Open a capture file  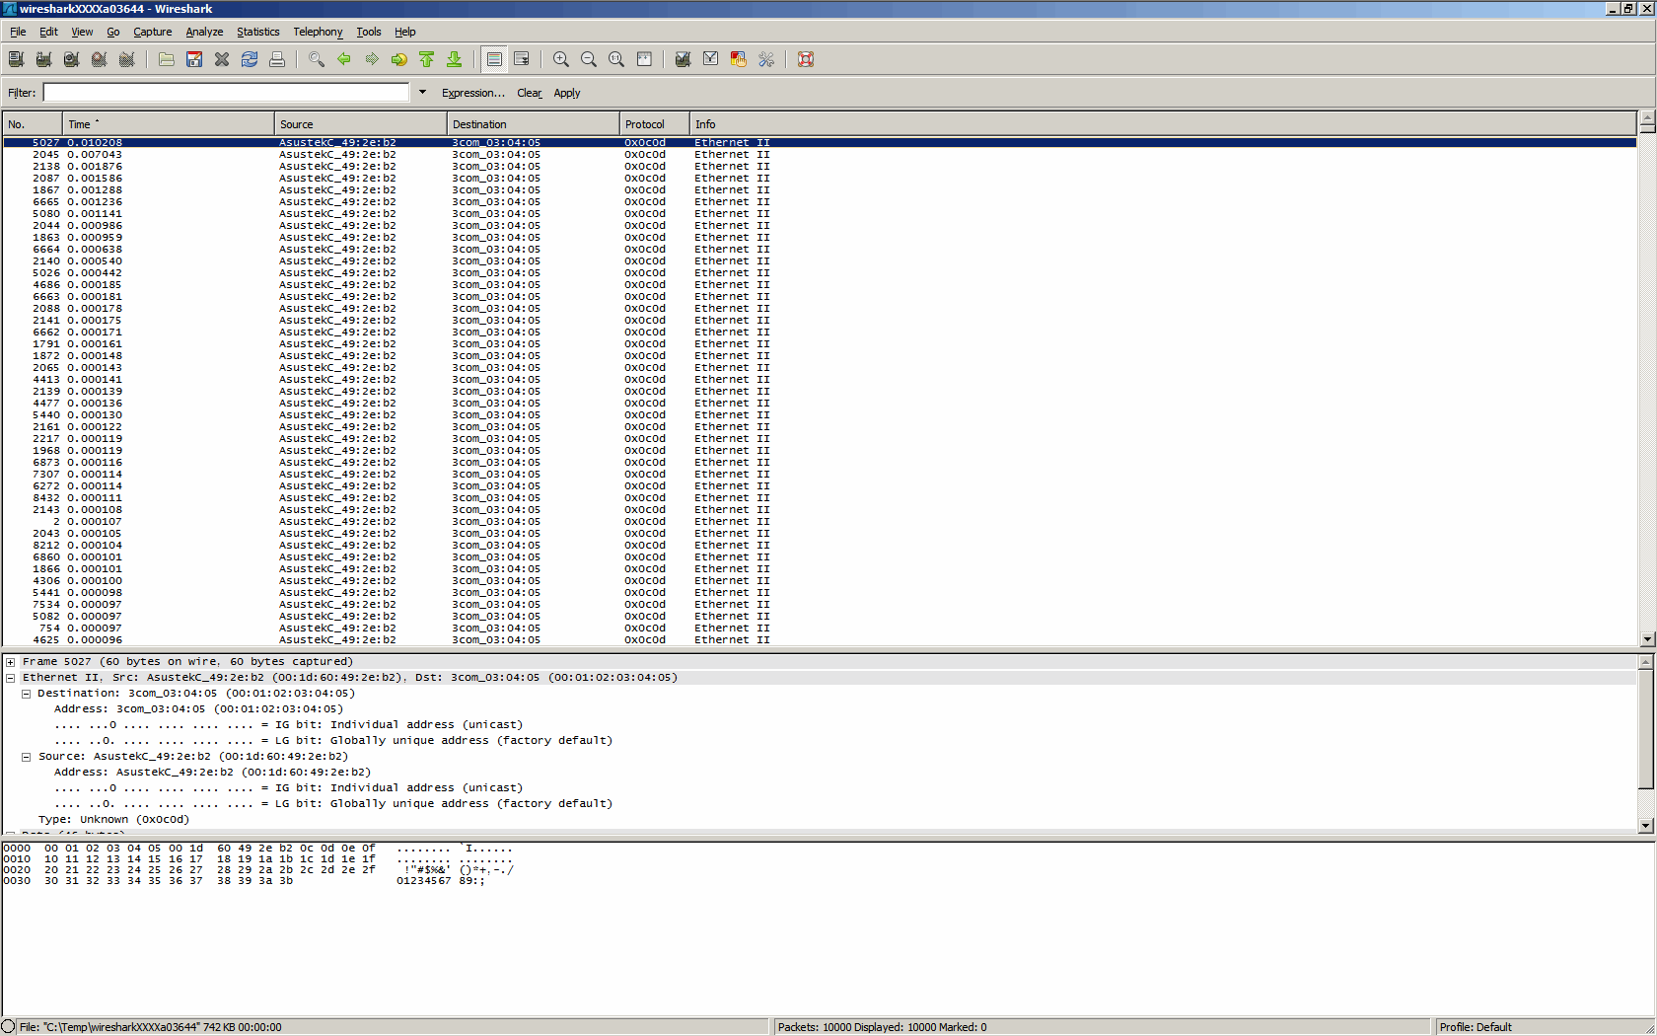[167, 59]
